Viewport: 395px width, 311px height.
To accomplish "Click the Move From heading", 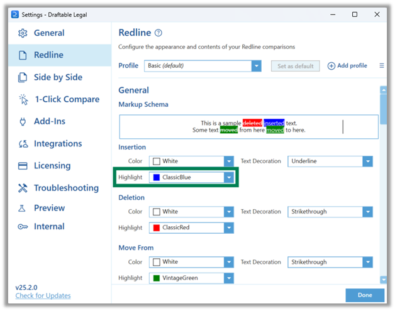I will tap(136, 248).
